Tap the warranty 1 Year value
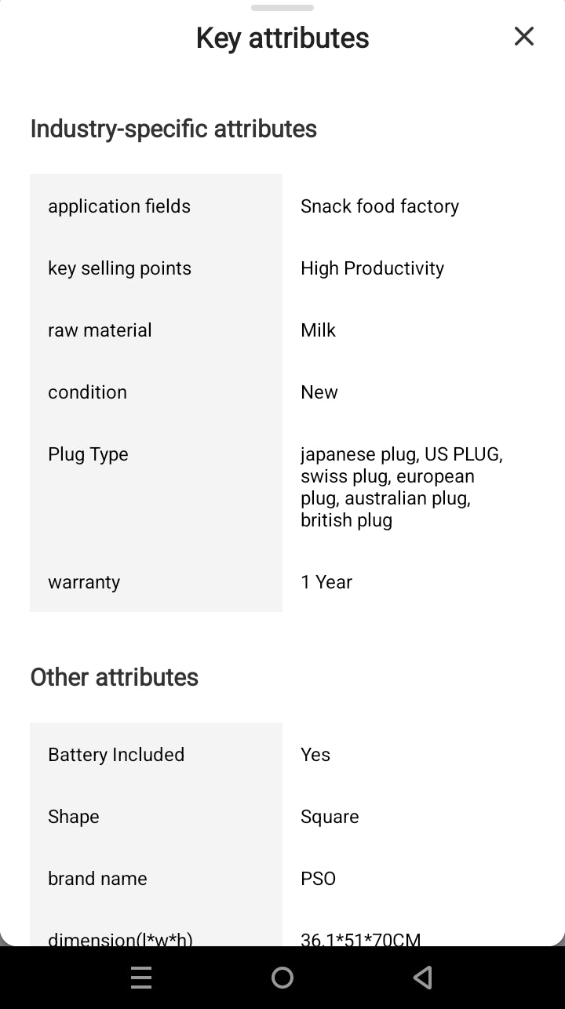Image resolution: width=565 pixels, height=1009 pixels. 326,582
